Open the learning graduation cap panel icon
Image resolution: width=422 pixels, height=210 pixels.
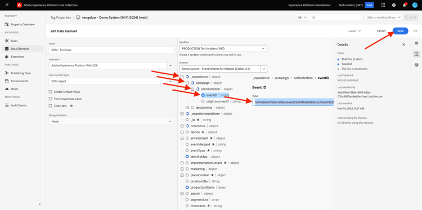tap(416, 43)
